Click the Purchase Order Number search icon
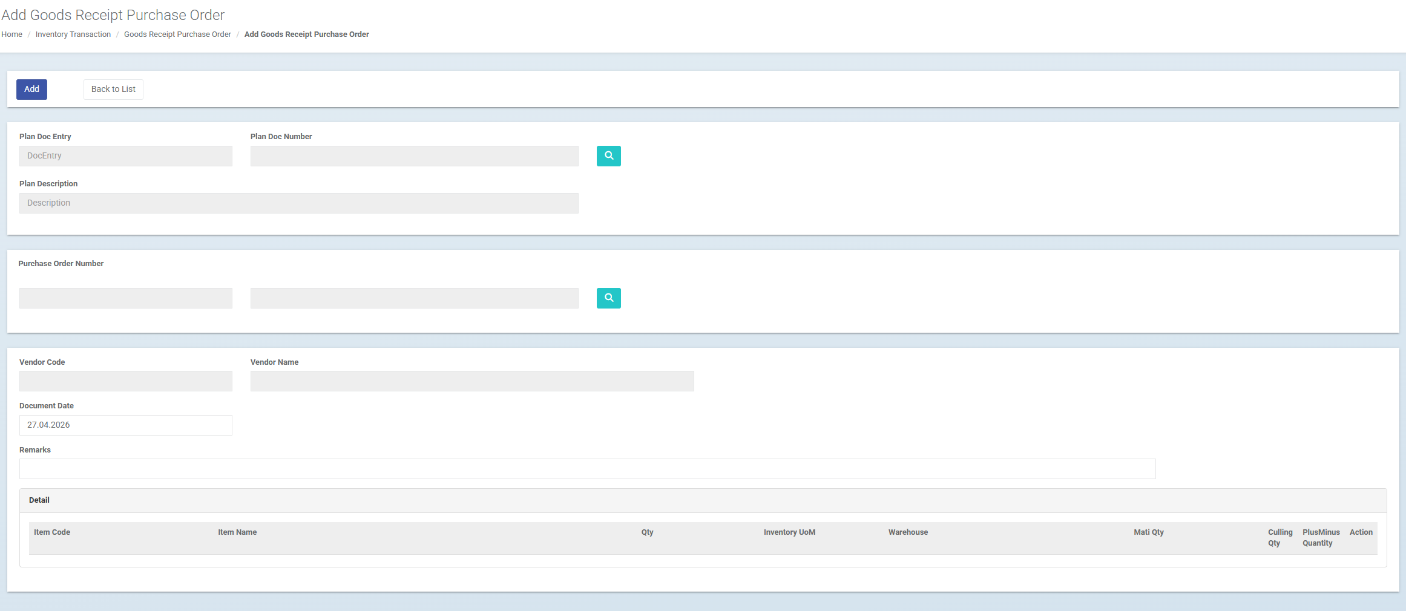 (x=608, y=298)
